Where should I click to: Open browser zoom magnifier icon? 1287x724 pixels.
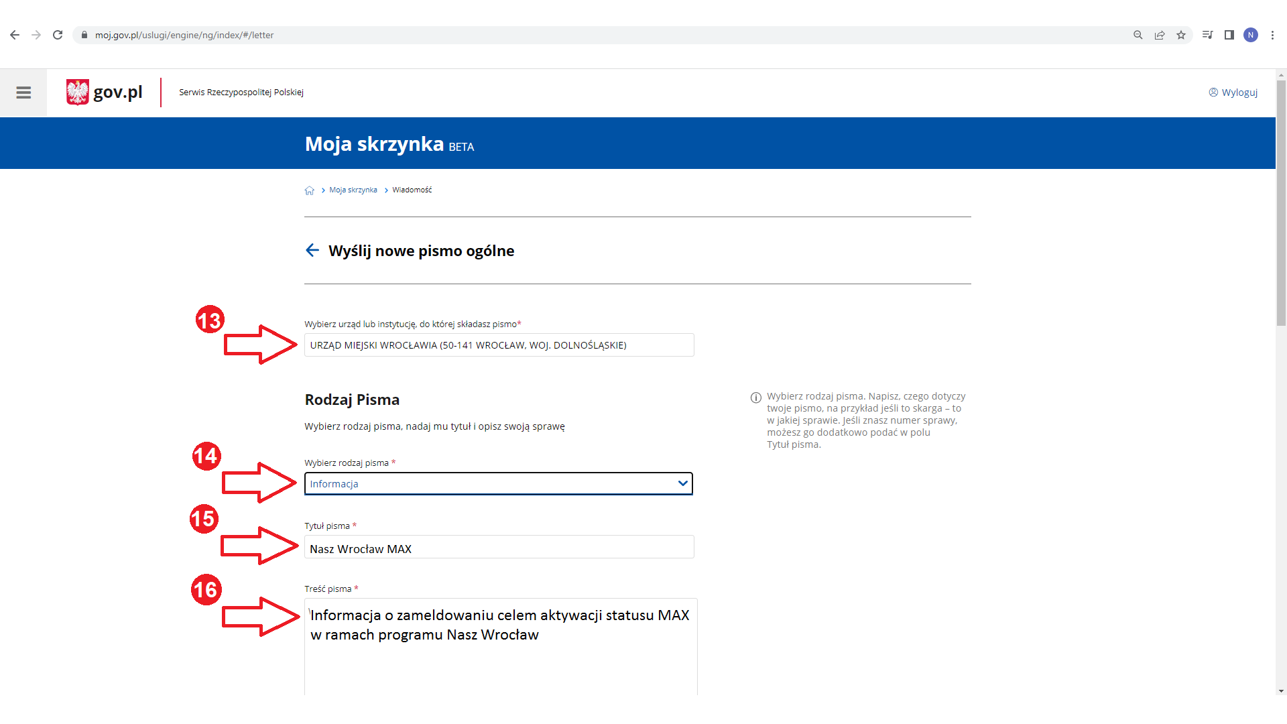click(x=1138, y=35)
